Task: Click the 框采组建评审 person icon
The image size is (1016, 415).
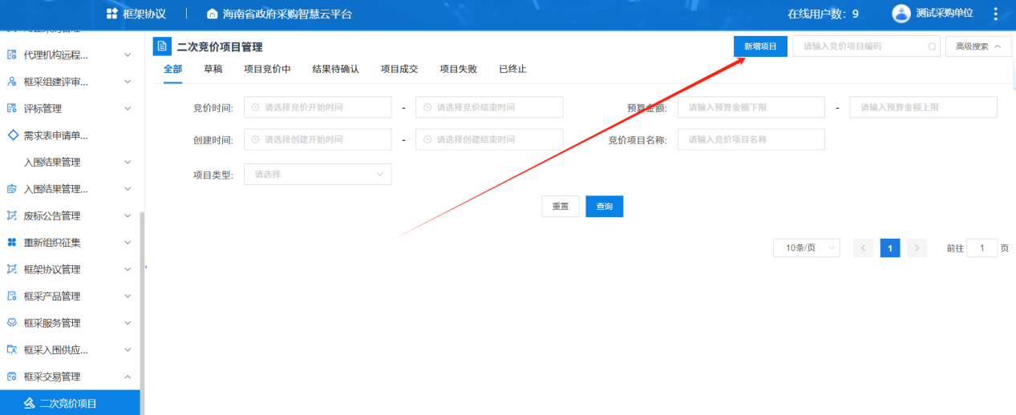Action: [12, 82]
